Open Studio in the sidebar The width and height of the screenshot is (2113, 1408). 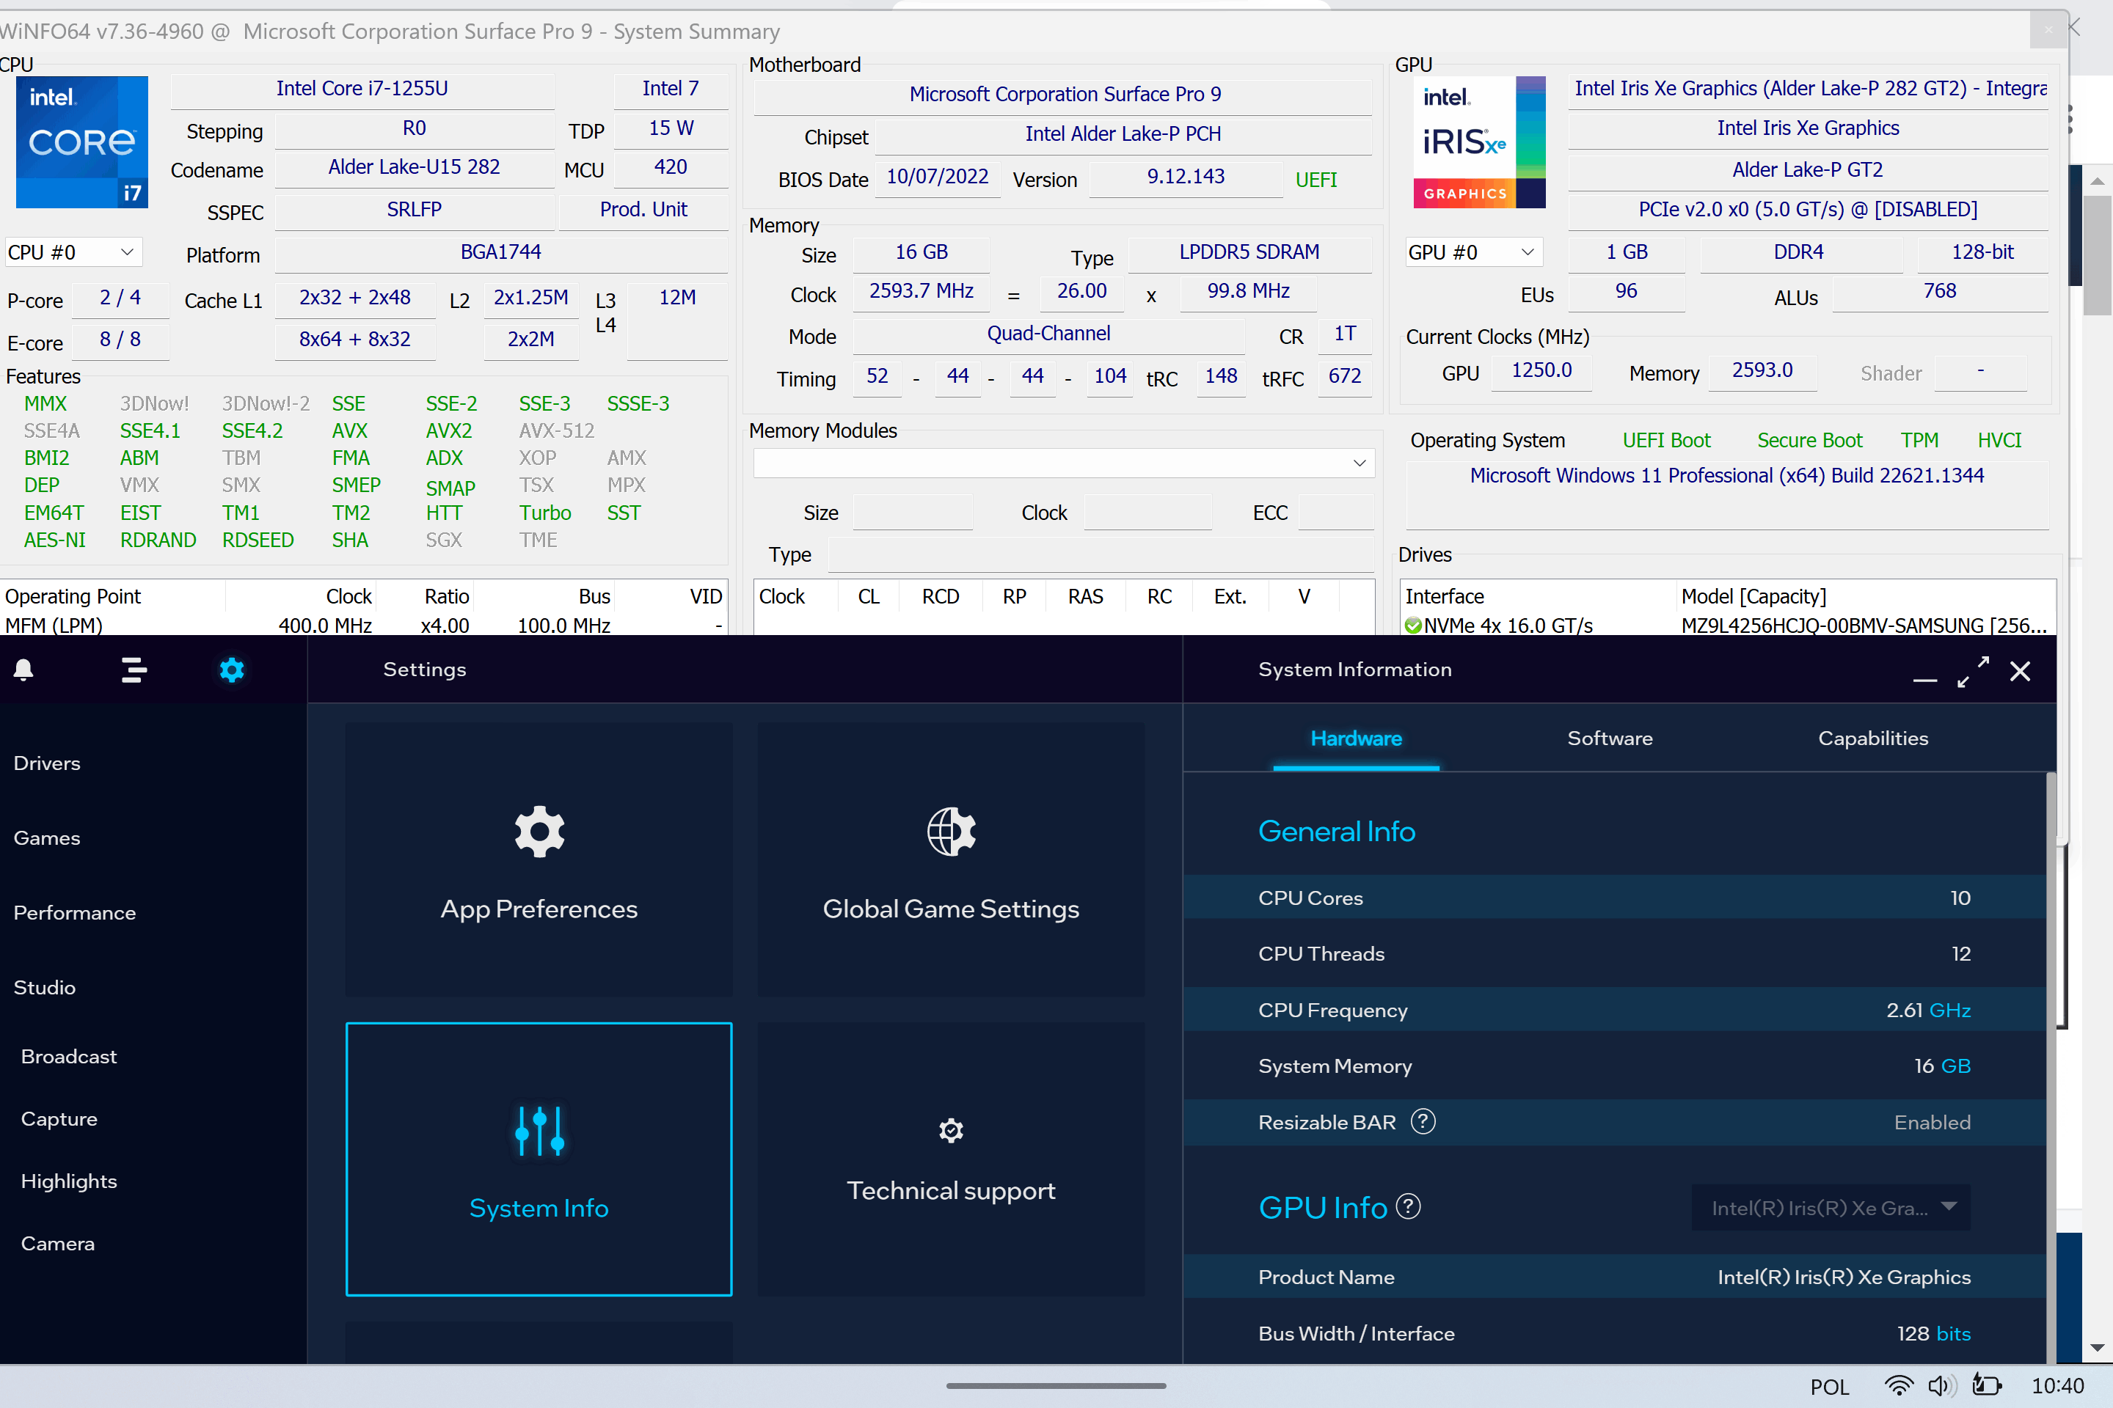click(x=45, y=987)
